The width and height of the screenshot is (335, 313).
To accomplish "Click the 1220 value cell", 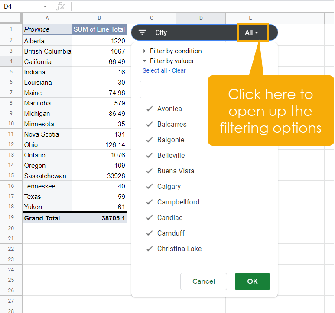I will click(99, 41).
